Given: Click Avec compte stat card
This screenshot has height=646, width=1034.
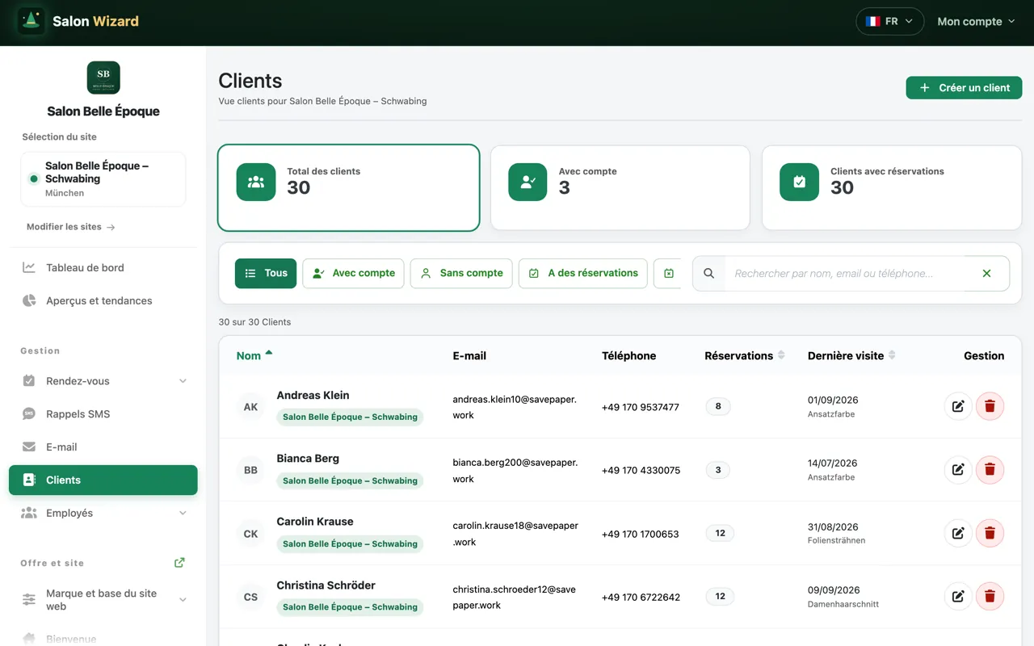Looking at the screenshot, I should click(620, 188).
